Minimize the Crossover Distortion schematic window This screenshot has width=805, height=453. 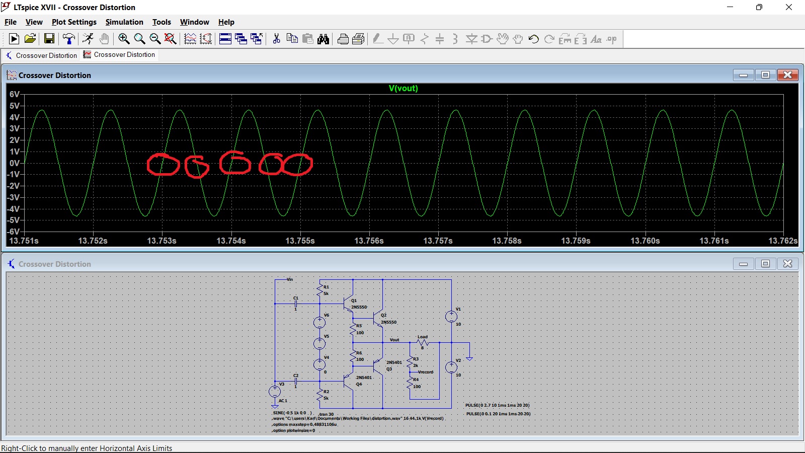(x=743, y=264)
